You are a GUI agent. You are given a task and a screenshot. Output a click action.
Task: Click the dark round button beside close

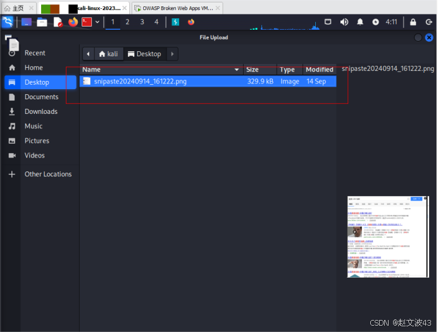pyautogui.click(x=418, y=37)
